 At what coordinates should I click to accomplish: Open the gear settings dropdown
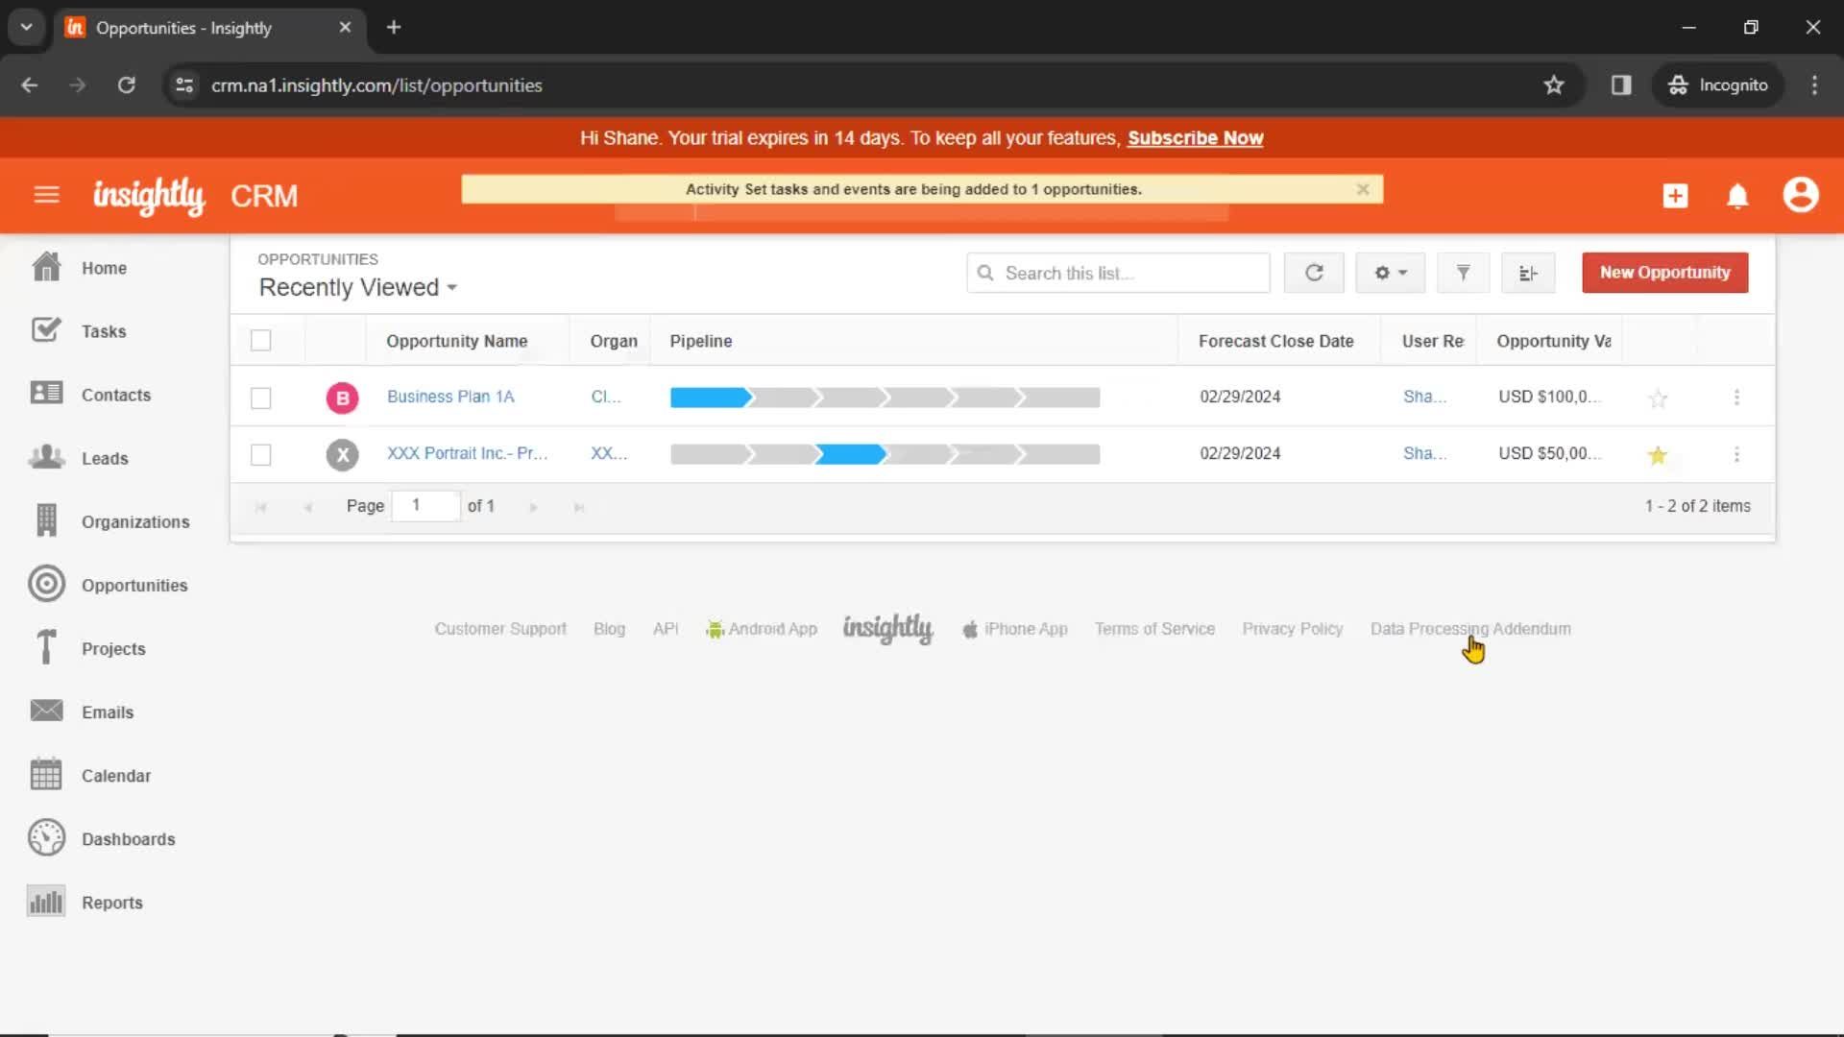(x=1390, y=273)
